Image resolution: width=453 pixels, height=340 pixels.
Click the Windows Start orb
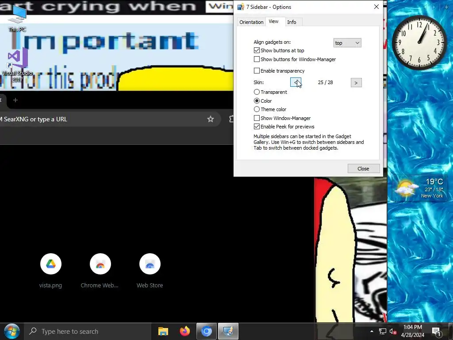click(x=12, y=331)
